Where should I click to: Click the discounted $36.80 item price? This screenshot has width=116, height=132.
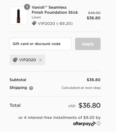coord(94,18)
